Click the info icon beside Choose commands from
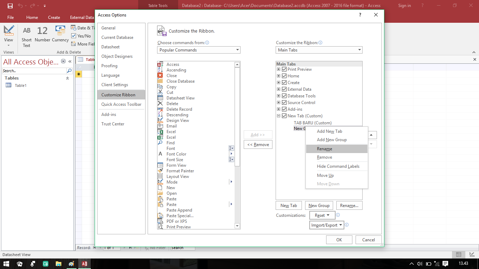479x269 pixels. [x=207, y=43]
